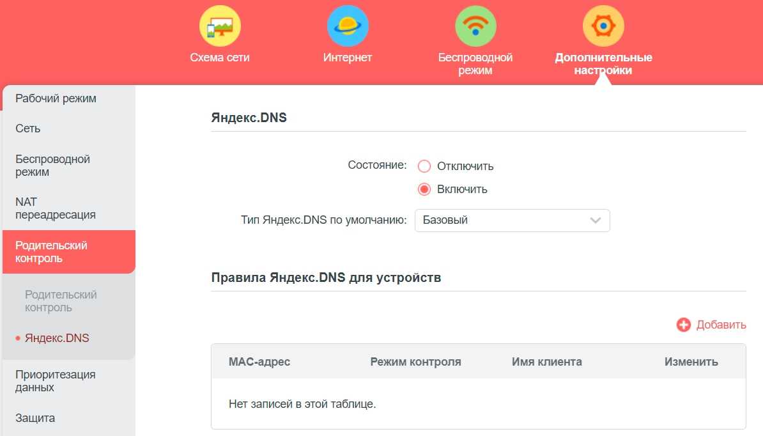The width and height of the screenshot is (763, 436).
Task: Open the Схема сети network map icon
Action: [x=220, y=26]
